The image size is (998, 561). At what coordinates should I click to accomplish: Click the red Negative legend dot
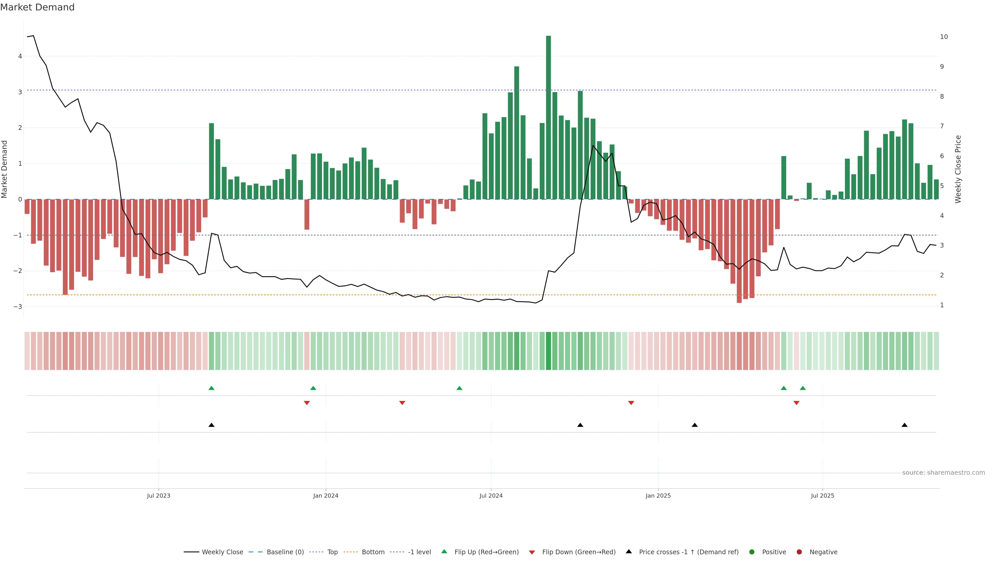tap(799, 552)
